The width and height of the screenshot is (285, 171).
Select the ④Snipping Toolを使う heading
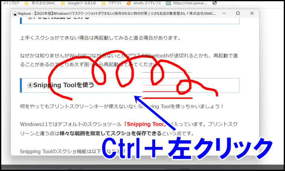pyautogui.click(x=61, y=85)
